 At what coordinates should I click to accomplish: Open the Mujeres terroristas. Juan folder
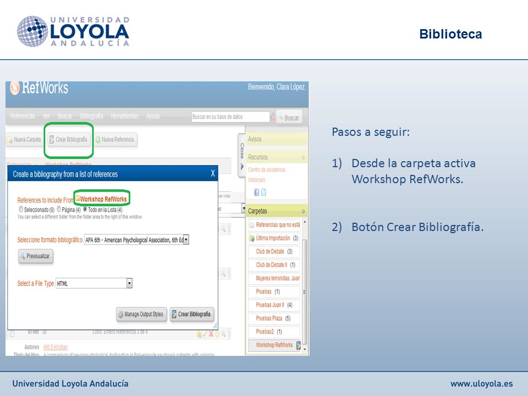point(278,278)
